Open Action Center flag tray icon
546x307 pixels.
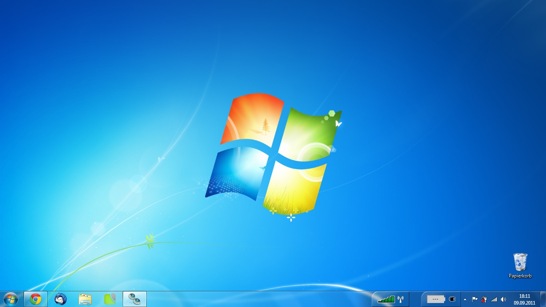pos(475,299)
